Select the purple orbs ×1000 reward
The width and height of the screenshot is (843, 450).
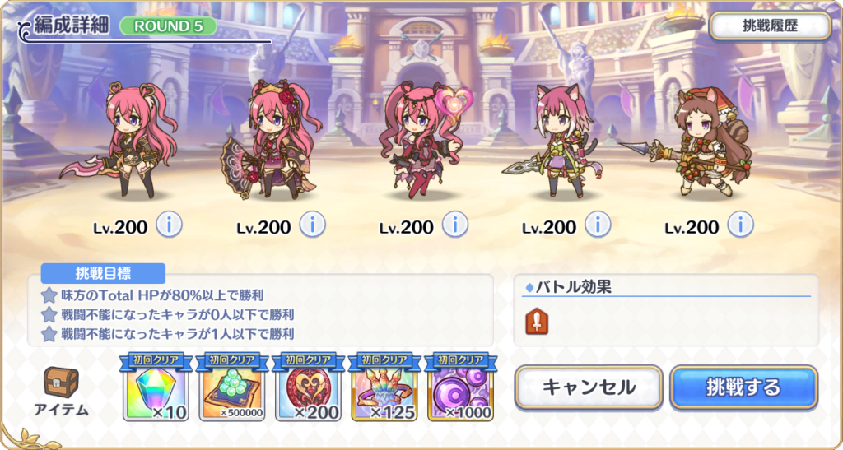coord(460,387)
